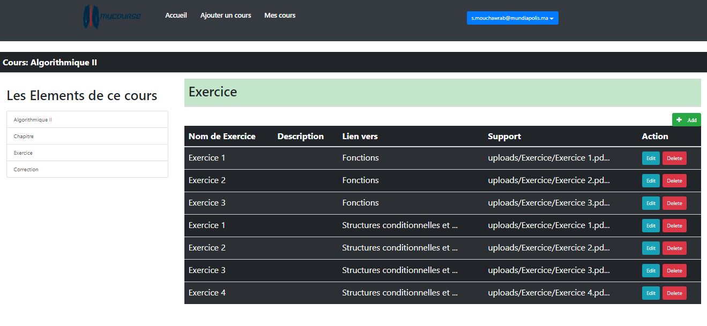Screen dimensions: 707x326
Task: Delete Exercice 3 of Fonctions
Action: [674, 203]
